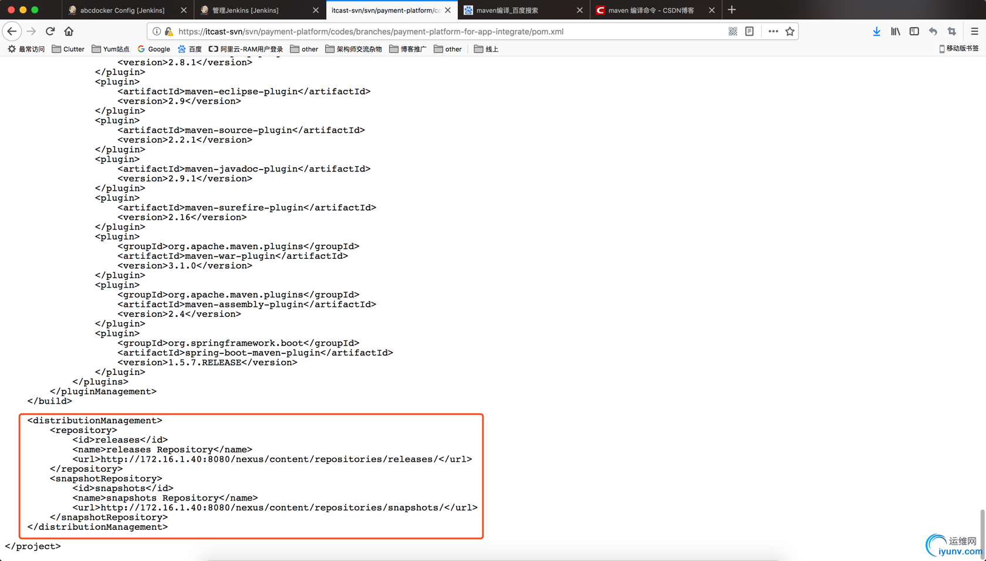The image size is (986, 561).
Task: Click the 1.5.7.RELEASE version line
Action: [208, 363]
